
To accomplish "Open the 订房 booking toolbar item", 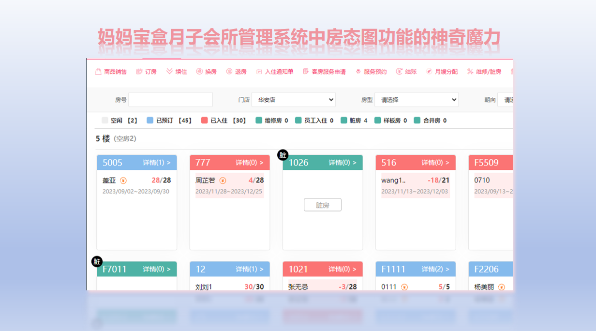I will (x=147, y=72).
